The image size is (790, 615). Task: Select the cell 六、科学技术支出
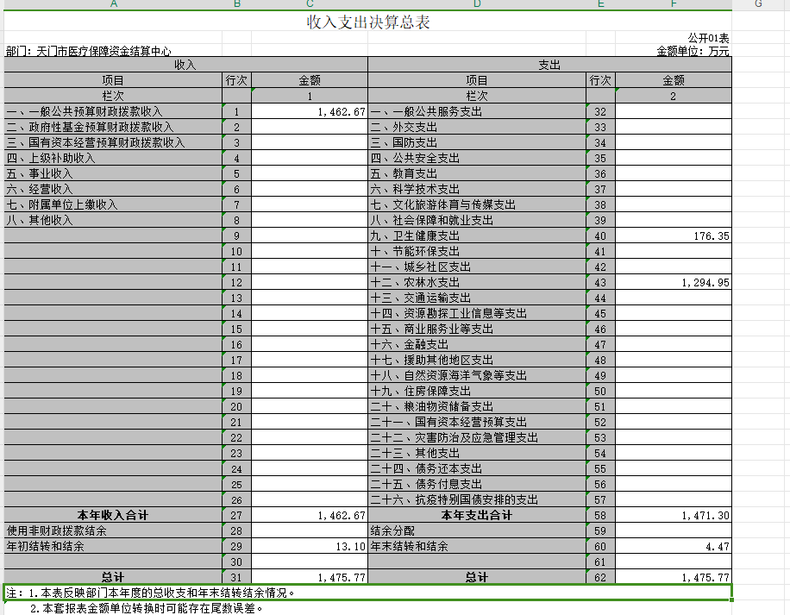point(477,190)
